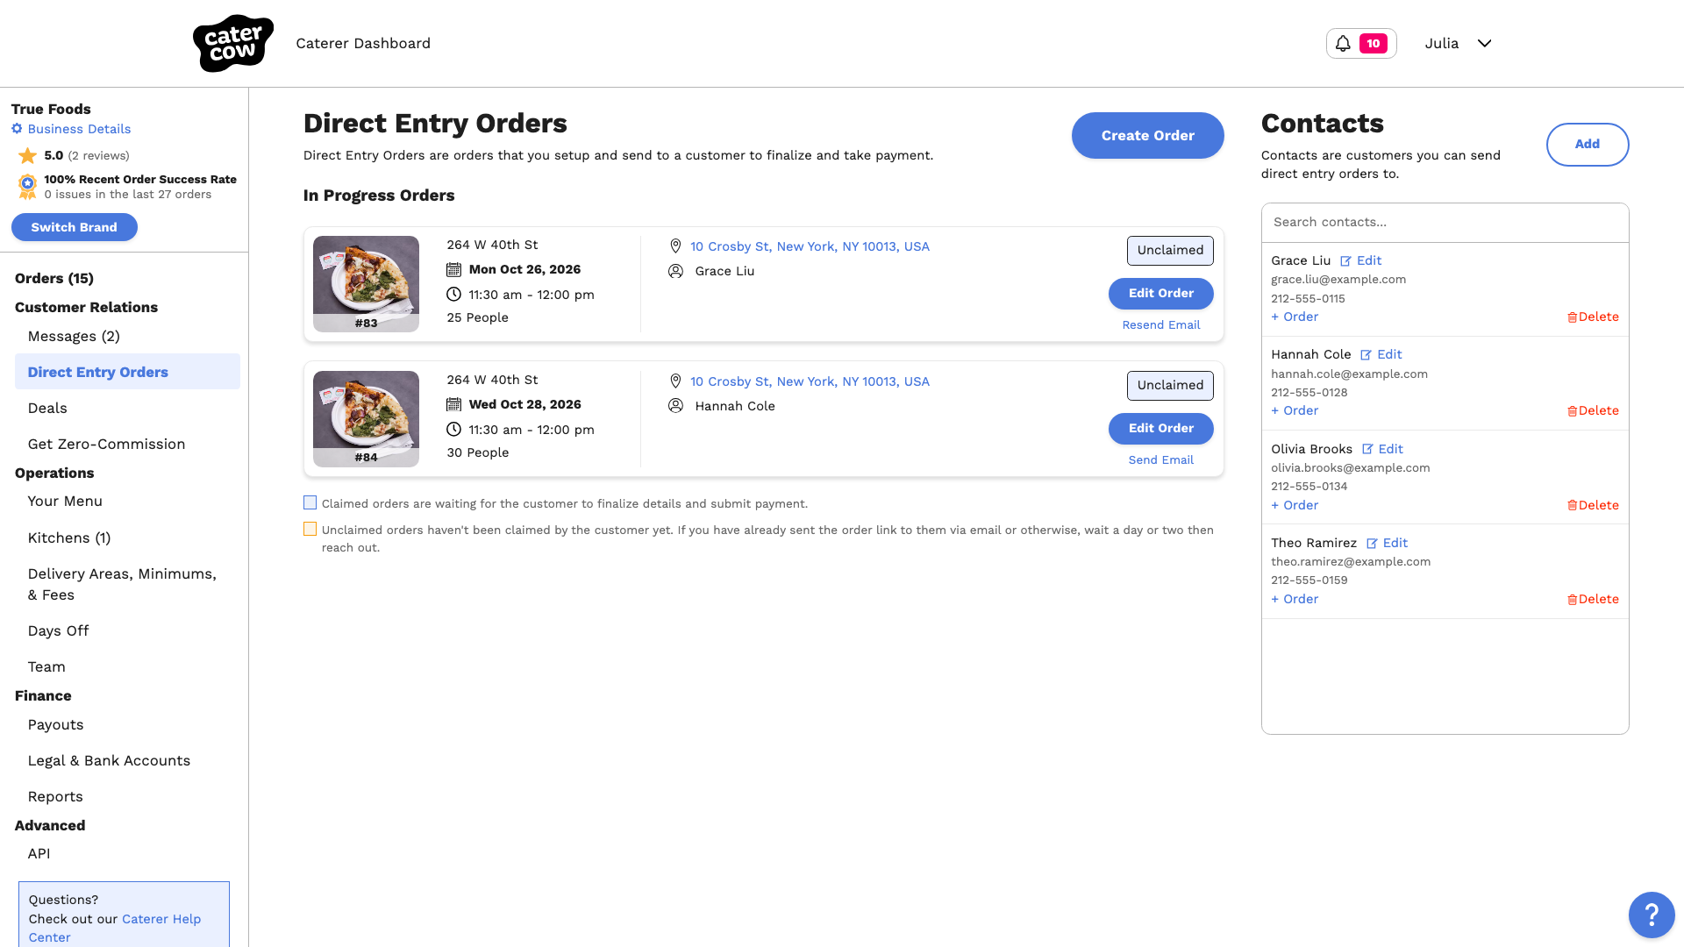
Task: Click the edit pencil icon for Theo Ramirez
Action: [x=1372, y=543]
